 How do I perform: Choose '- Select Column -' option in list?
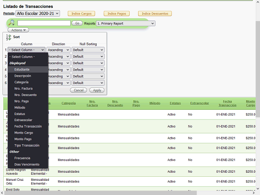pyautogui.click(x=28, y=57)
